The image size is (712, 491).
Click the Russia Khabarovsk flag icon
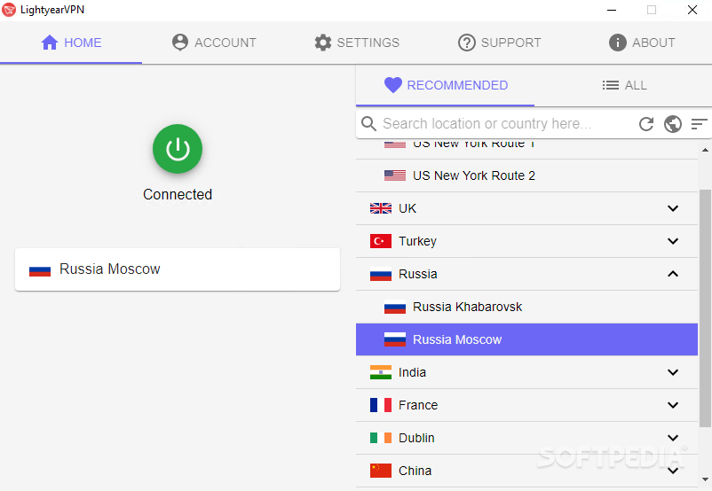(394, 307)
